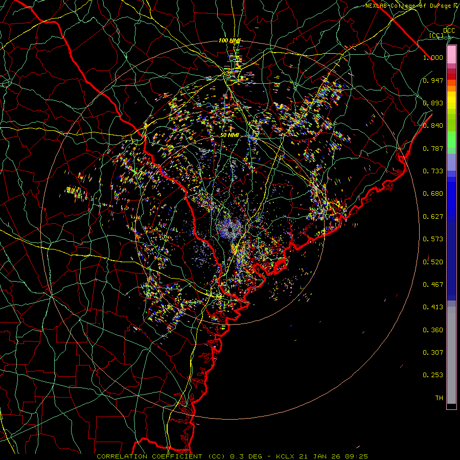This screenshot has width=460, height=460.
Task: Click the CORRELATION COEFFICIENT (CC) caption text
Action: pos(161,456)
